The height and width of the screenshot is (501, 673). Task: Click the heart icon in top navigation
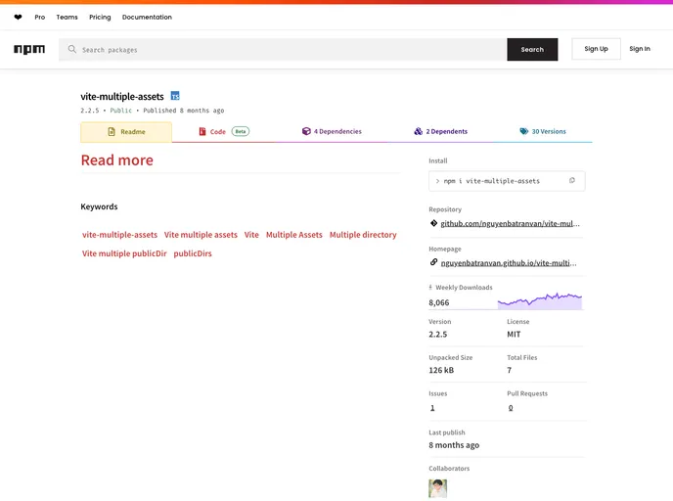coord(18,18)
